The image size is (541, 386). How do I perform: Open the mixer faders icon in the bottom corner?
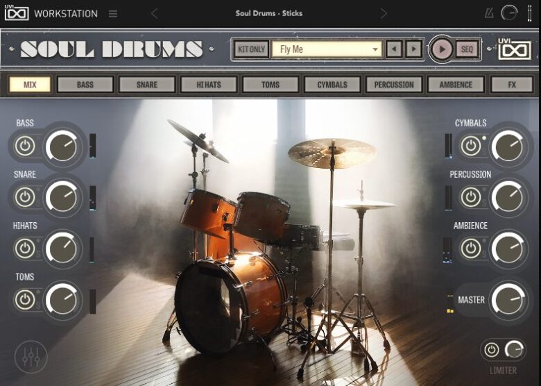click(x=31, y=357)
